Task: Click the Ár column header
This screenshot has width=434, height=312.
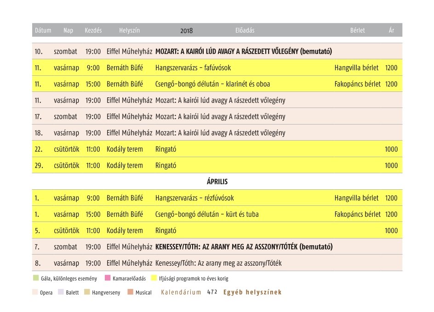Action: (x=391, y=30)
